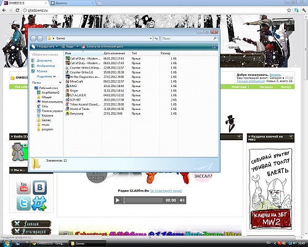Select the Tribes Ascend Closed shortcut icon
The height and width of the screenshot is (247, 308).
pos(67,104)
